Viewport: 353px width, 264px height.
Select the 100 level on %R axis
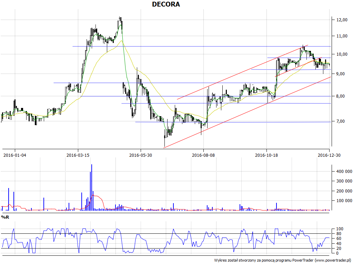point(340,229)
